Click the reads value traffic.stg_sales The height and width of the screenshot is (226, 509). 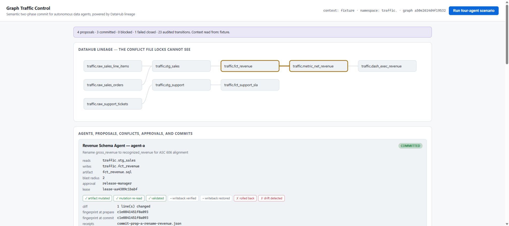click(x=119, y=160)
